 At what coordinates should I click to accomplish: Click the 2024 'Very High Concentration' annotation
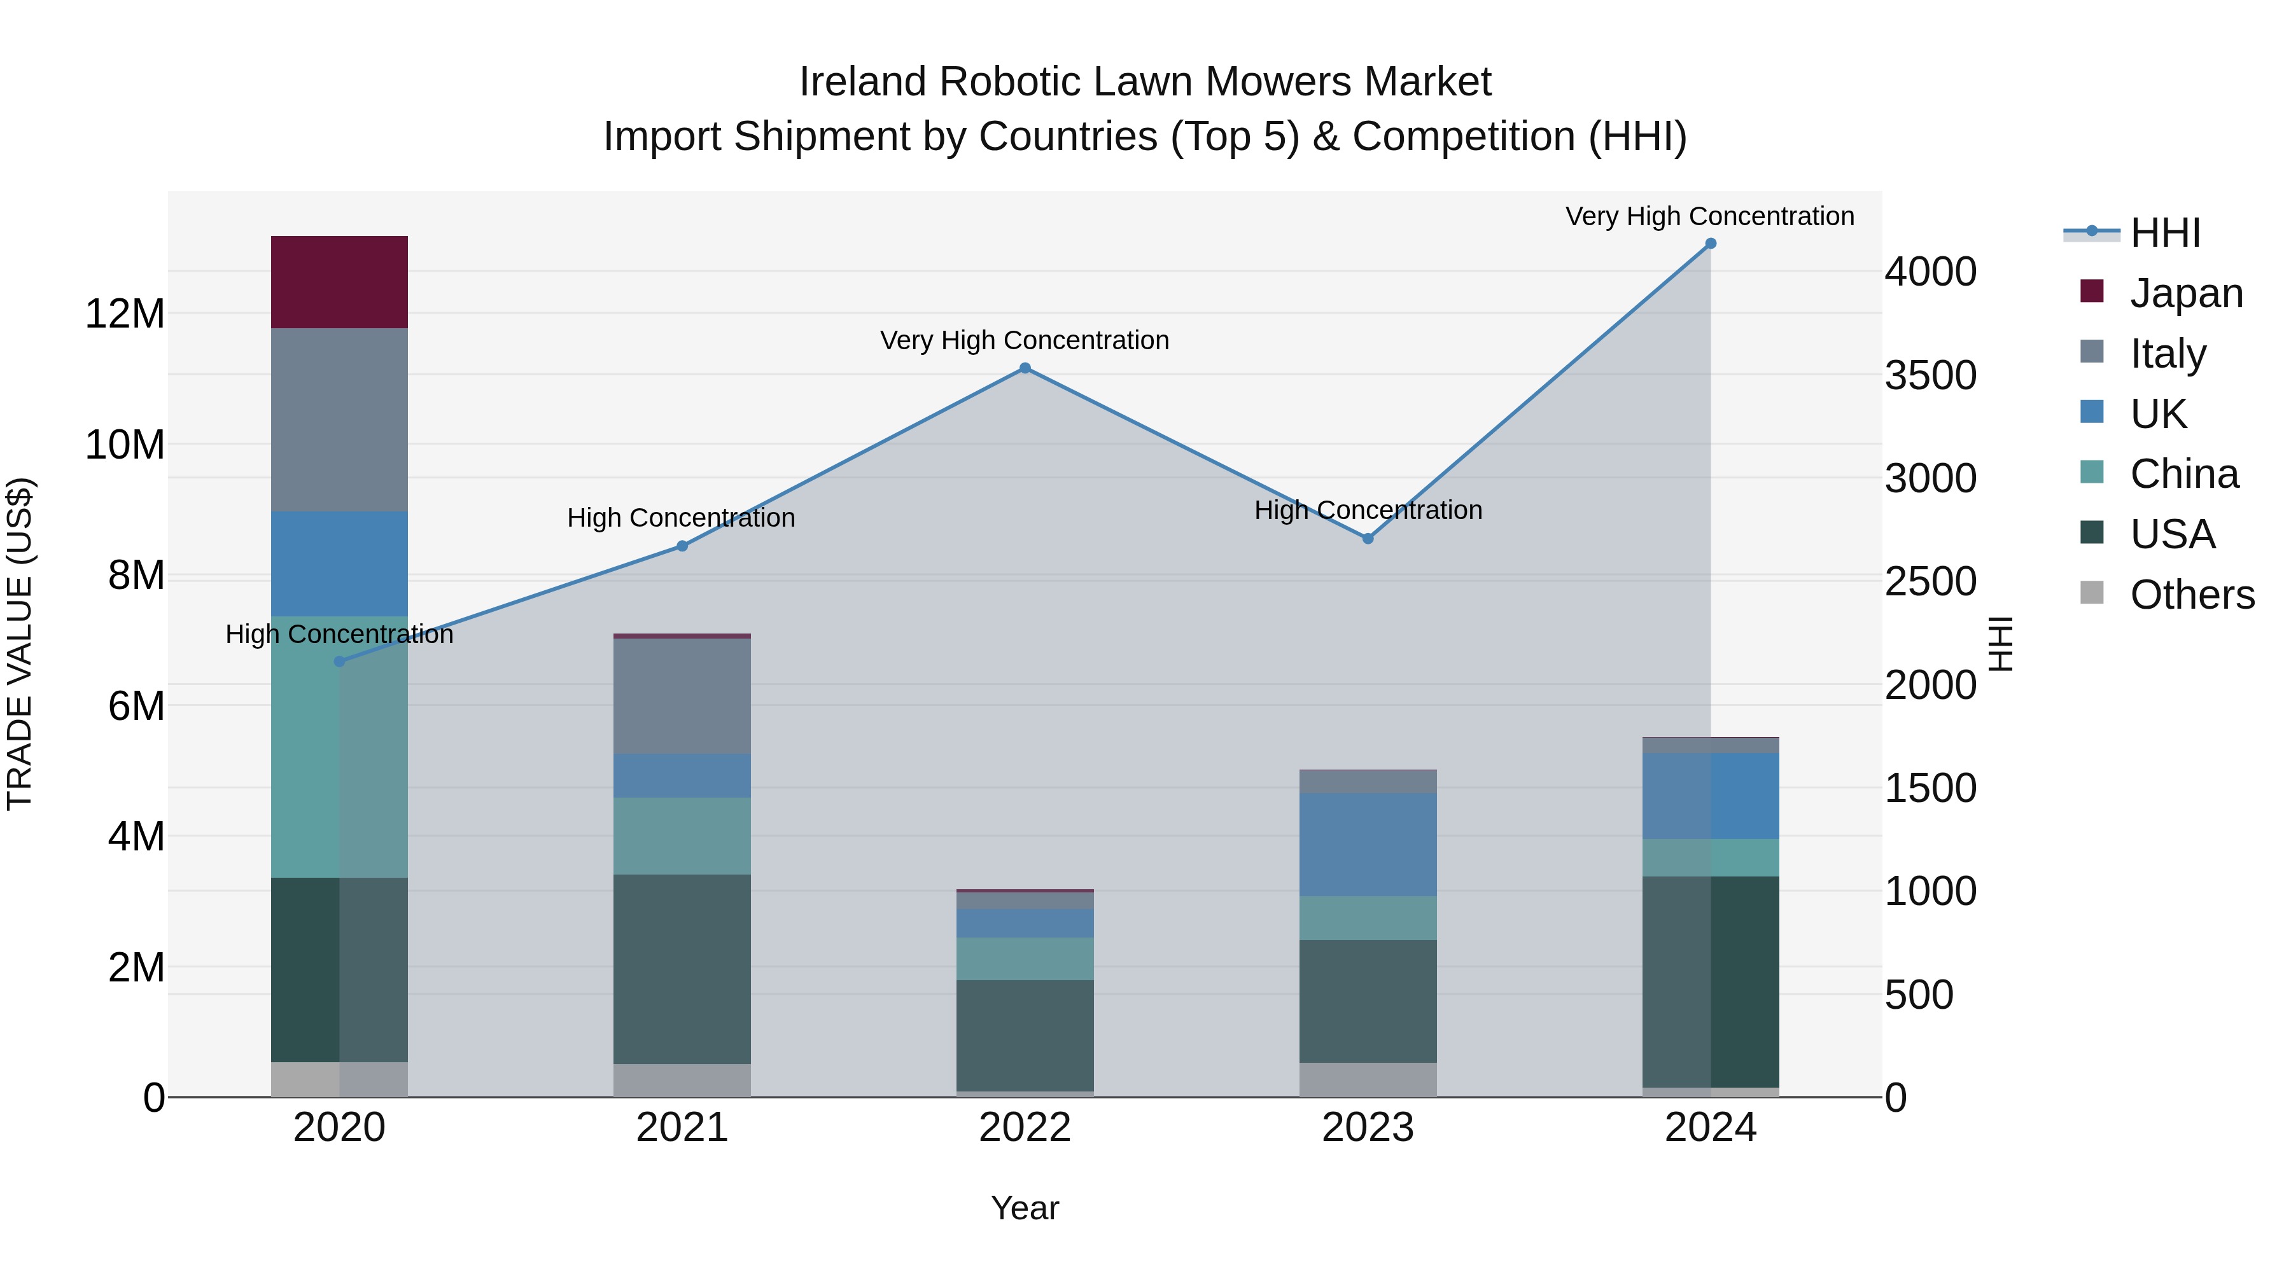tap(1709, 216)
